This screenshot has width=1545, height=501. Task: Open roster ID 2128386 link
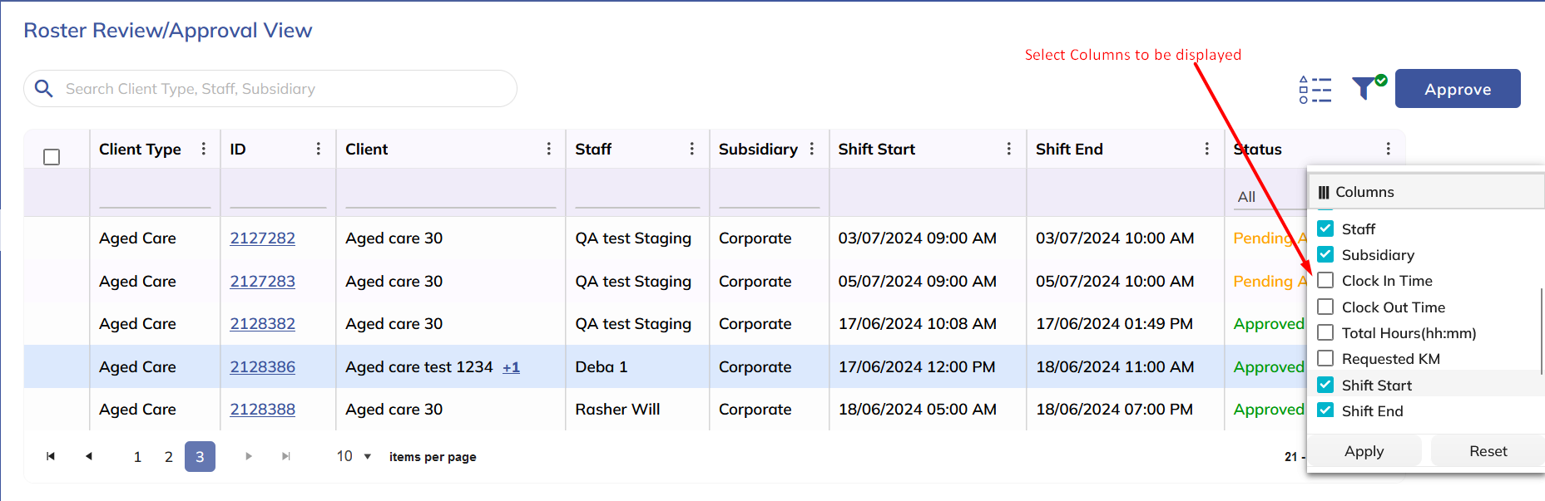click(x=262, y=366)
